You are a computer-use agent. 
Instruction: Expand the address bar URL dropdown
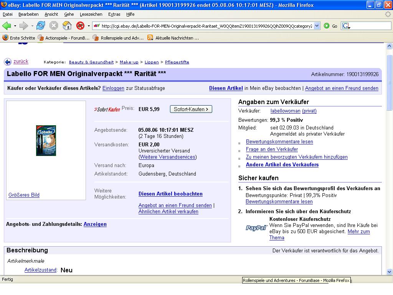(317, 26)
